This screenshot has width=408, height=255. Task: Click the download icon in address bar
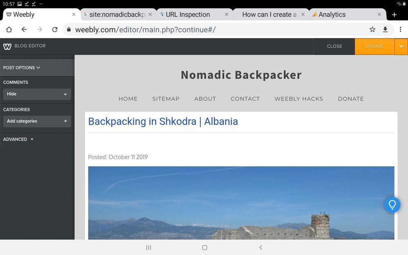tap(385, 29)
